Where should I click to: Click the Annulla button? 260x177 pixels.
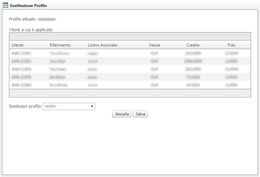coord(122,114)
